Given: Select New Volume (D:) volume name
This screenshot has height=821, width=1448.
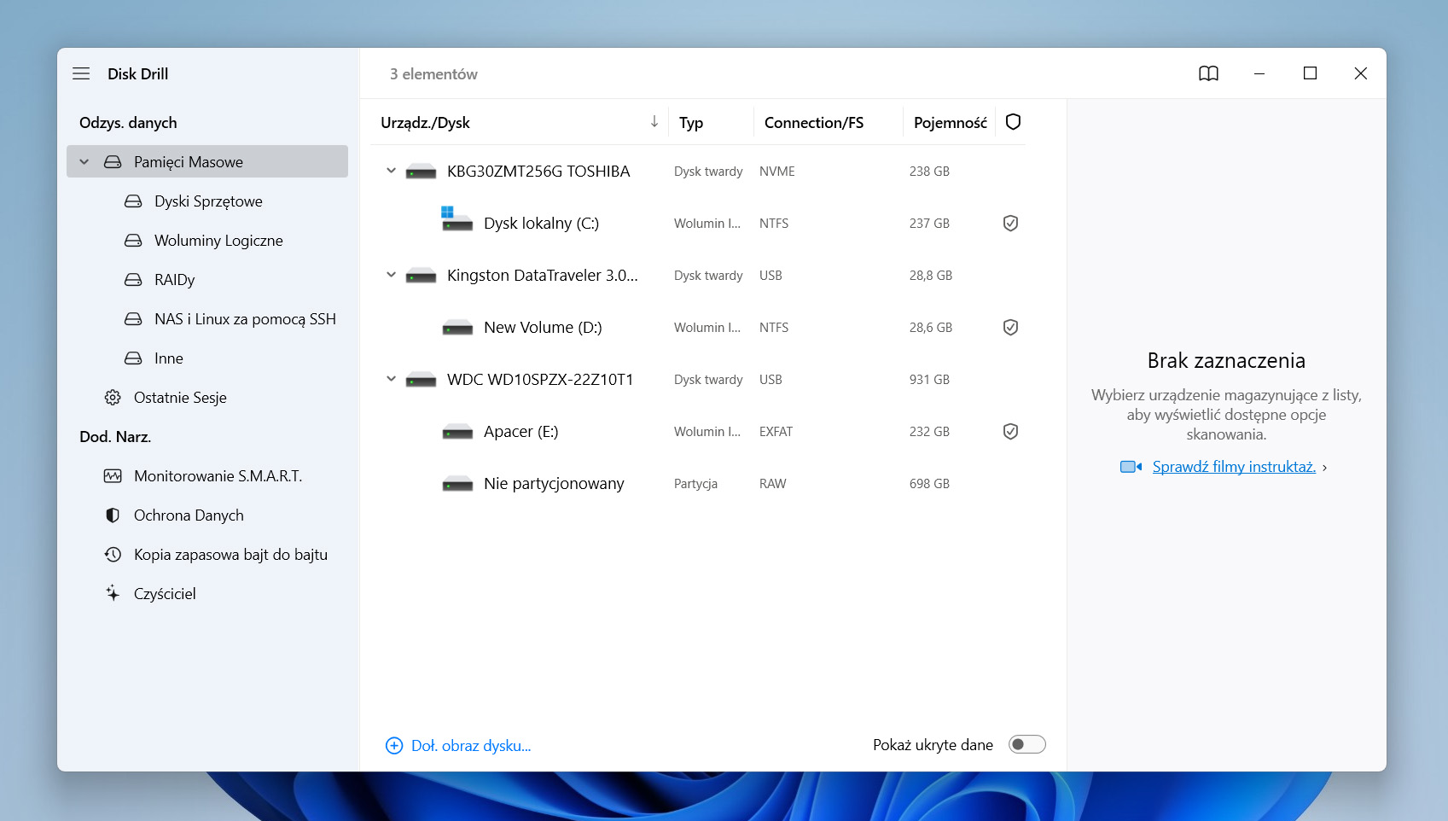Looking at the screenshot, I should click(543, 328).
